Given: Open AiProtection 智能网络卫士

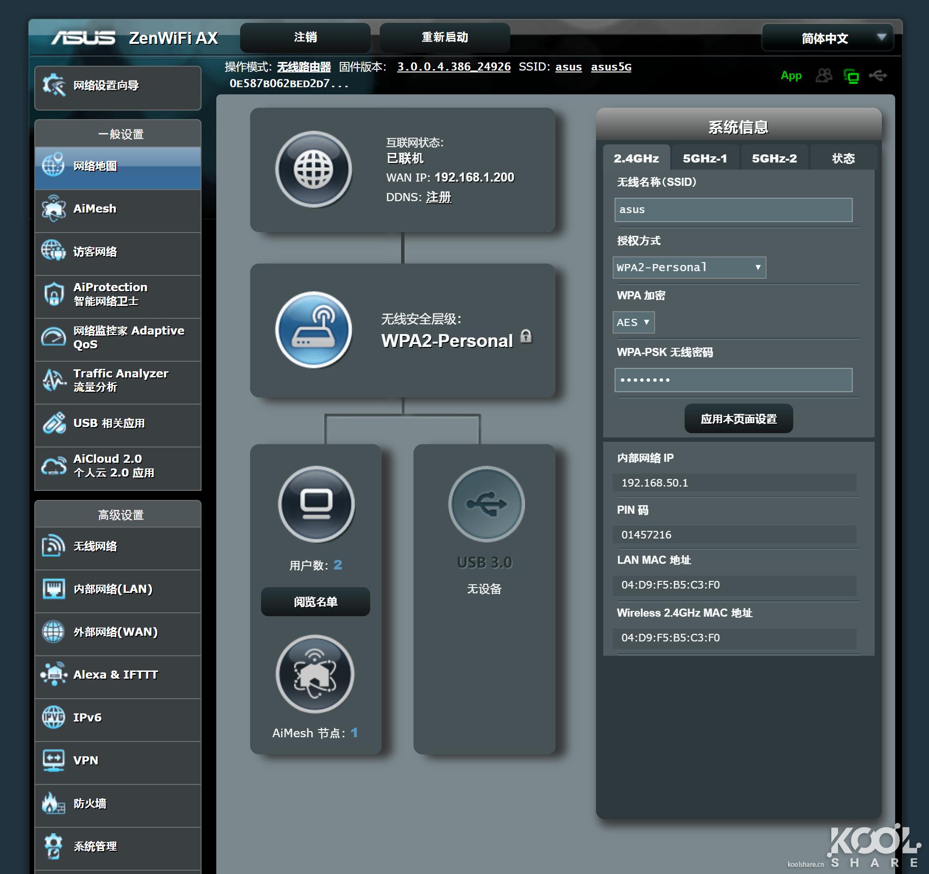Looking at the screenshot, I should 110,294.
